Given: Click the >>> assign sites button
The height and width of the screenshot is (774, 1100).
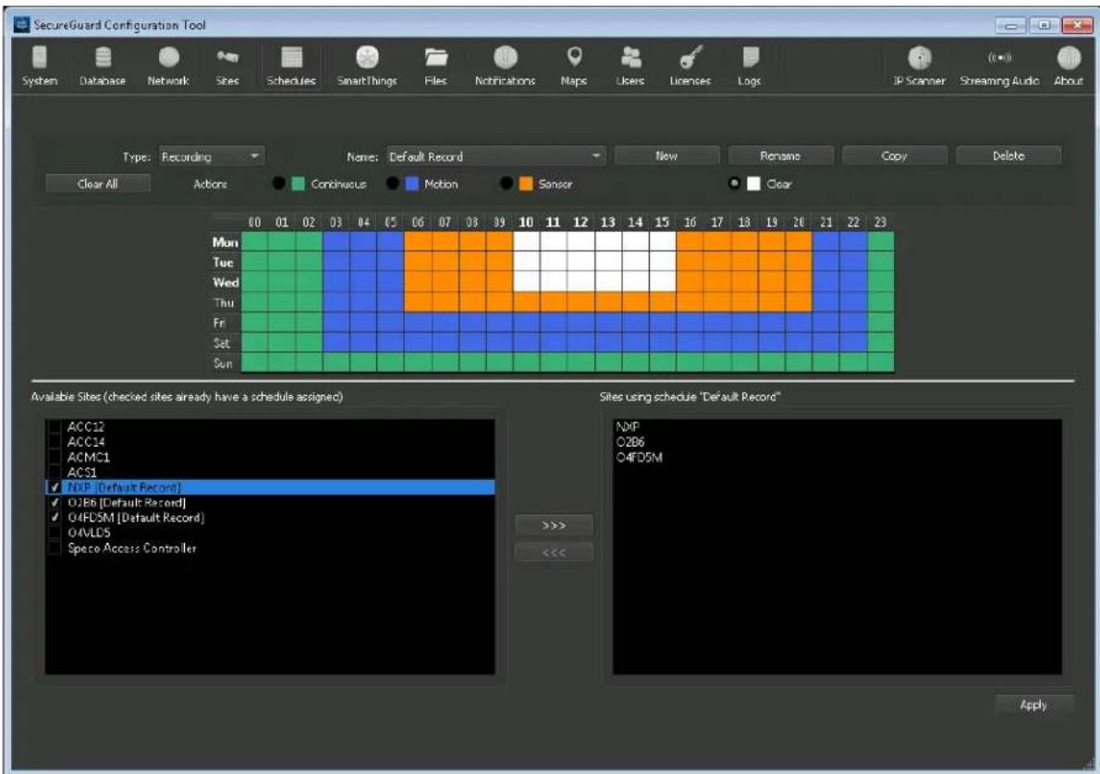Looking at the screenshot, I should 555,525.
